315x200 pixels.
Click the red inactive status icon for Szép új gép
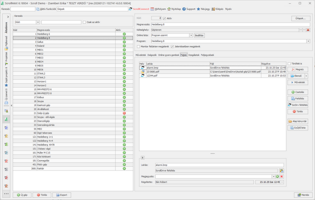tap(124, 113)
